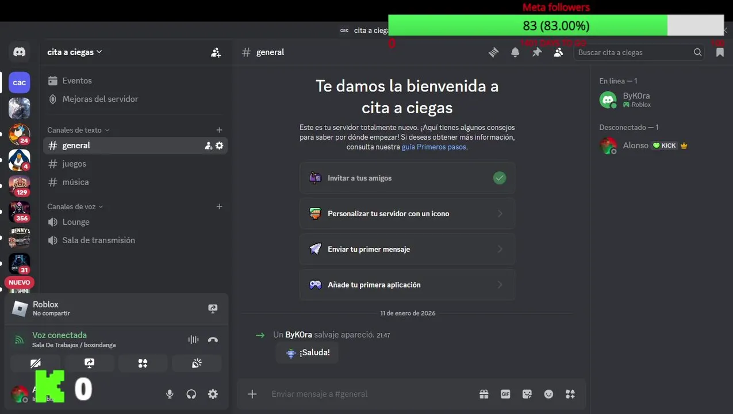The image size is (733, 414).
Task: Open notification settings bell icon
Action: [515, 52]
